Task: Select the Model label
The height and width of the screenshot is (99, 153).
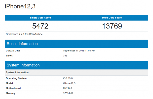Action: 9,83
